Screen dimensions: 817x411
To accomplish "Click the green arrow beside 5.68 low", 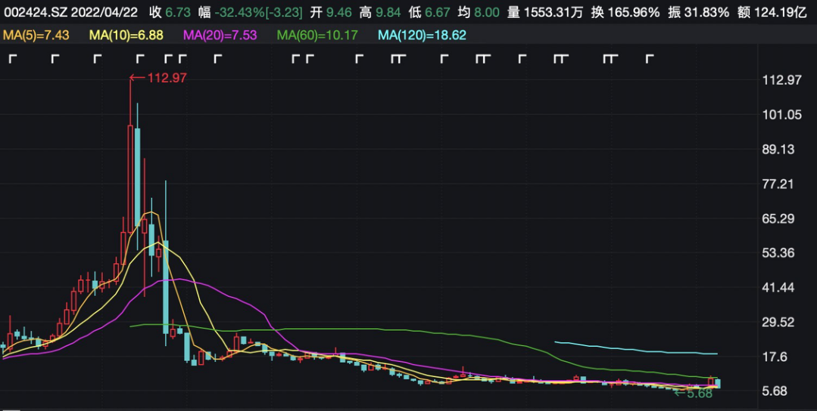I will (x=679, y=393).
